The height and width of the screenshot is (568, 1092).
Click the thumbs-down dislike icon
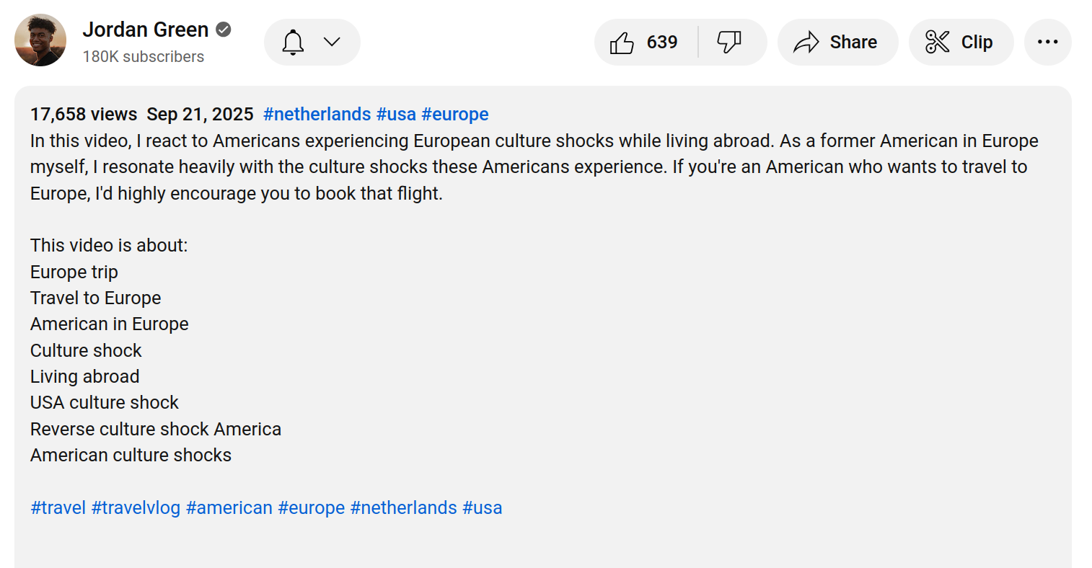coord(729,43)
